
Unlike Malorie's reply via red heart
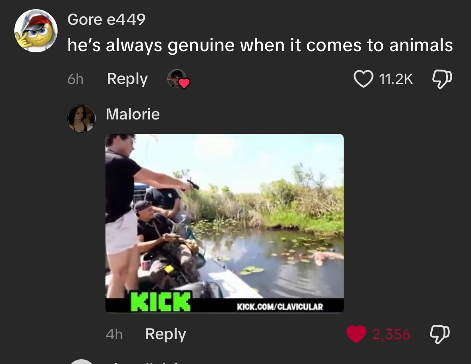click(356, 334)
